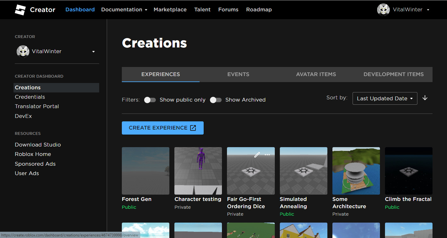Open the Simulated Annealing thumbnail
Viewport: 447px width, 238px height.
point(303,171)
